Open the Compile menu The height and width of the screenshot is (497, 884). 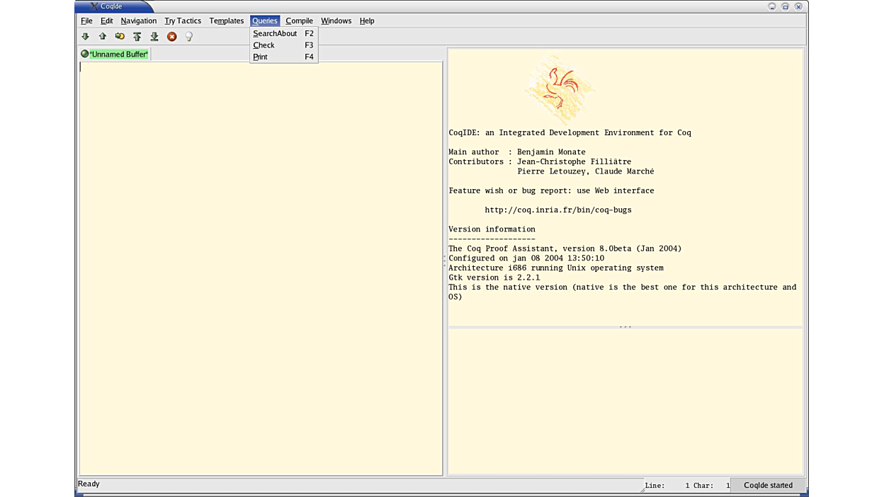[299, 21]
